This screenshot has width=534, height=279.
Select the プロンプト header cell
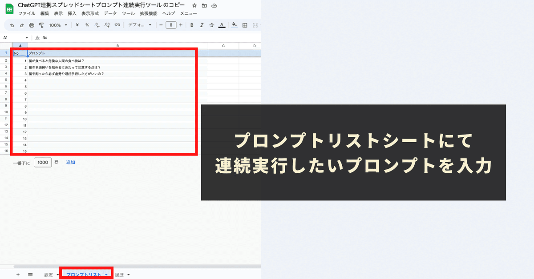click(x=117, y=53)
